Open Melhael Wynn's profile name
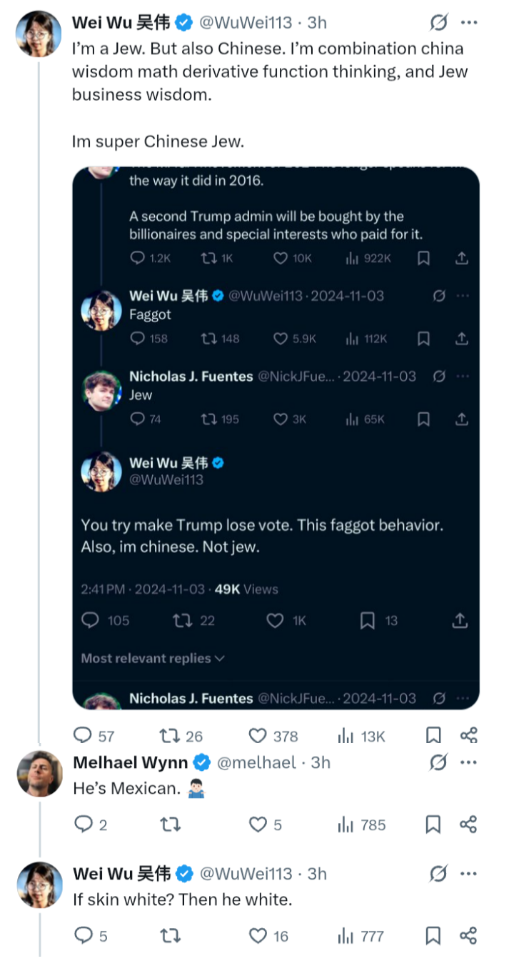514x966 pixels. pos(131,762)
